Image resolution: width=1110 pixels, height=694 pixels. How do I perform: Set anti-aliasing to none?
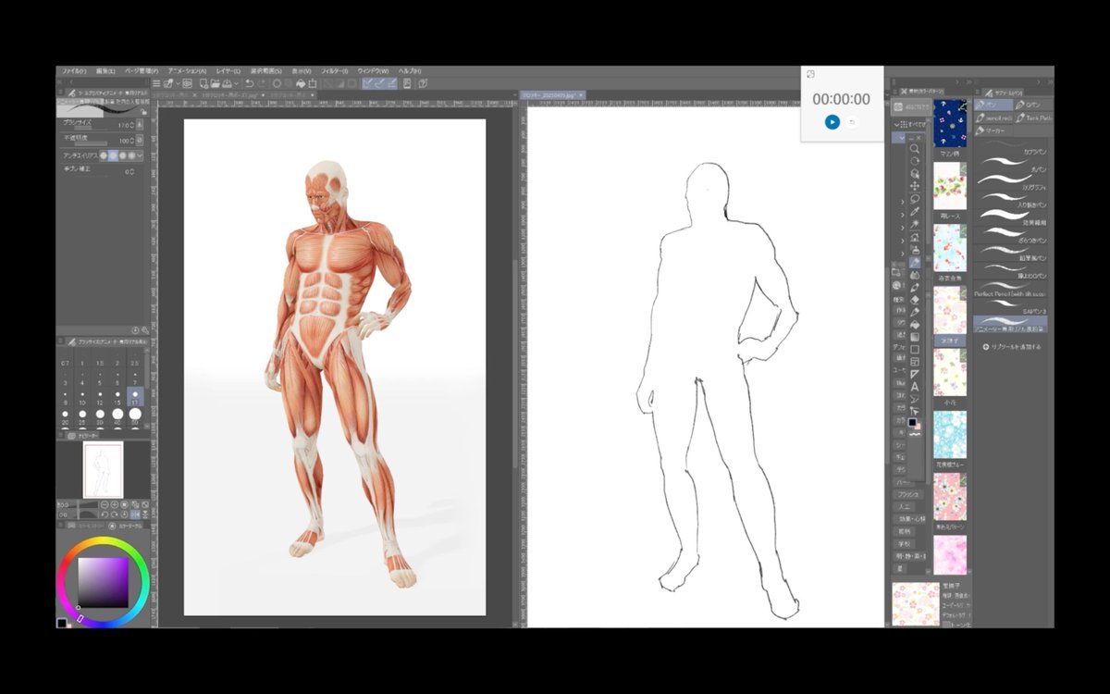(104, 155)
